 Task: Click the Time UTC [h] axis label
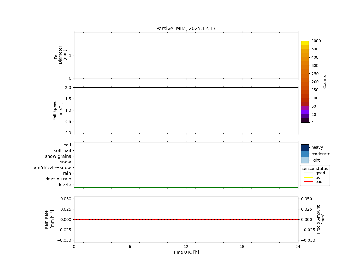(x=186, y=252)
